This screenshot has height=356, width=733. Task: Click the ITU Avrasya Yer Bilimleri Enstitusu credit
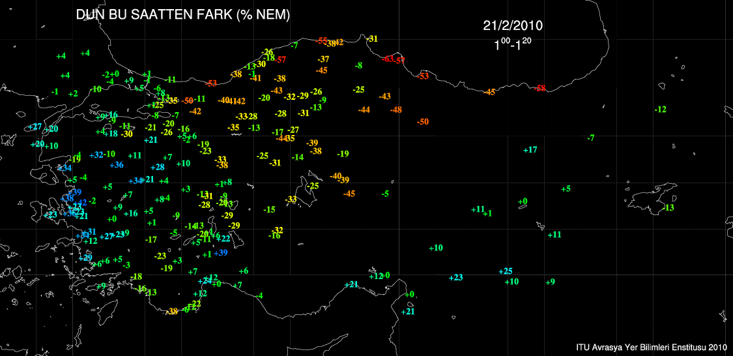pyautogui.click(x=651, y=347)
